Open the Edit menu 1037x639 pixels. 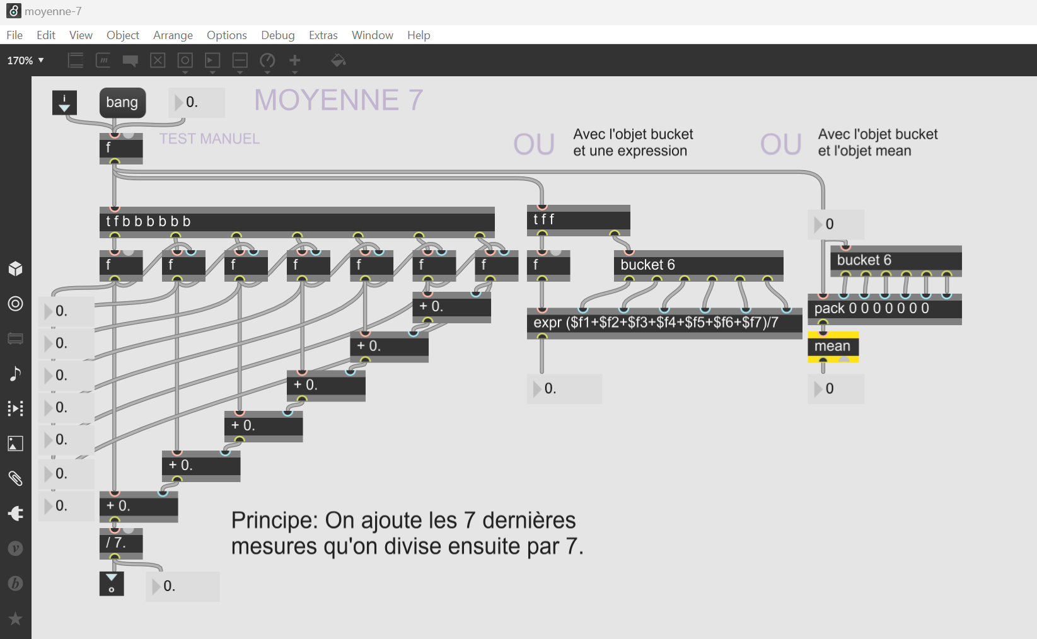pos(46,35)
